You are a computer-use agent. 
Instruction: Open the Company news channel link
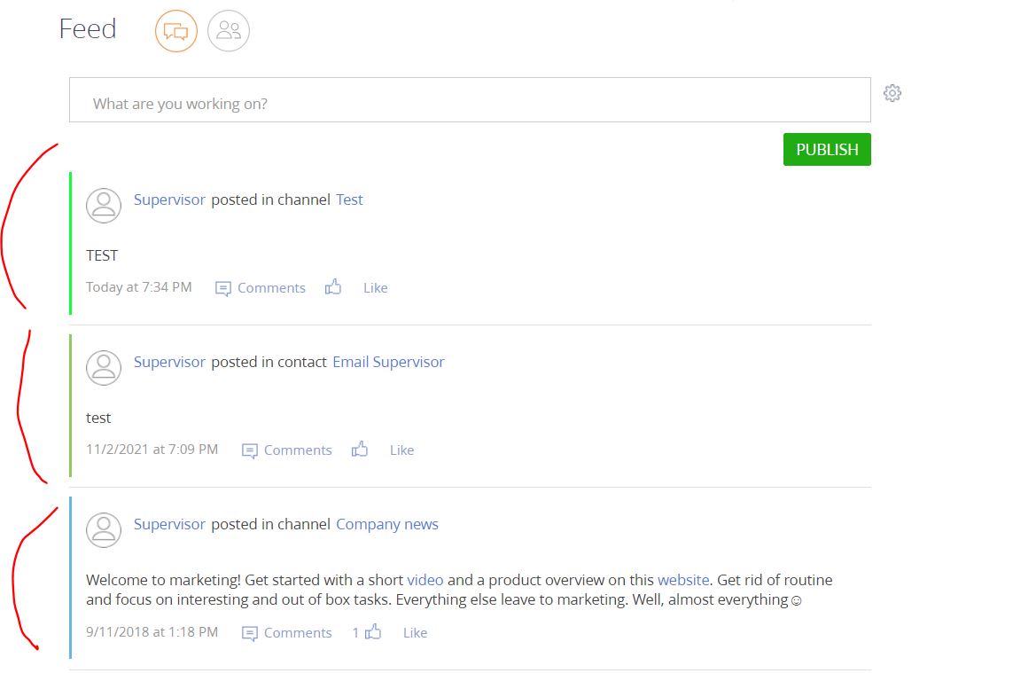click(387, 524)
